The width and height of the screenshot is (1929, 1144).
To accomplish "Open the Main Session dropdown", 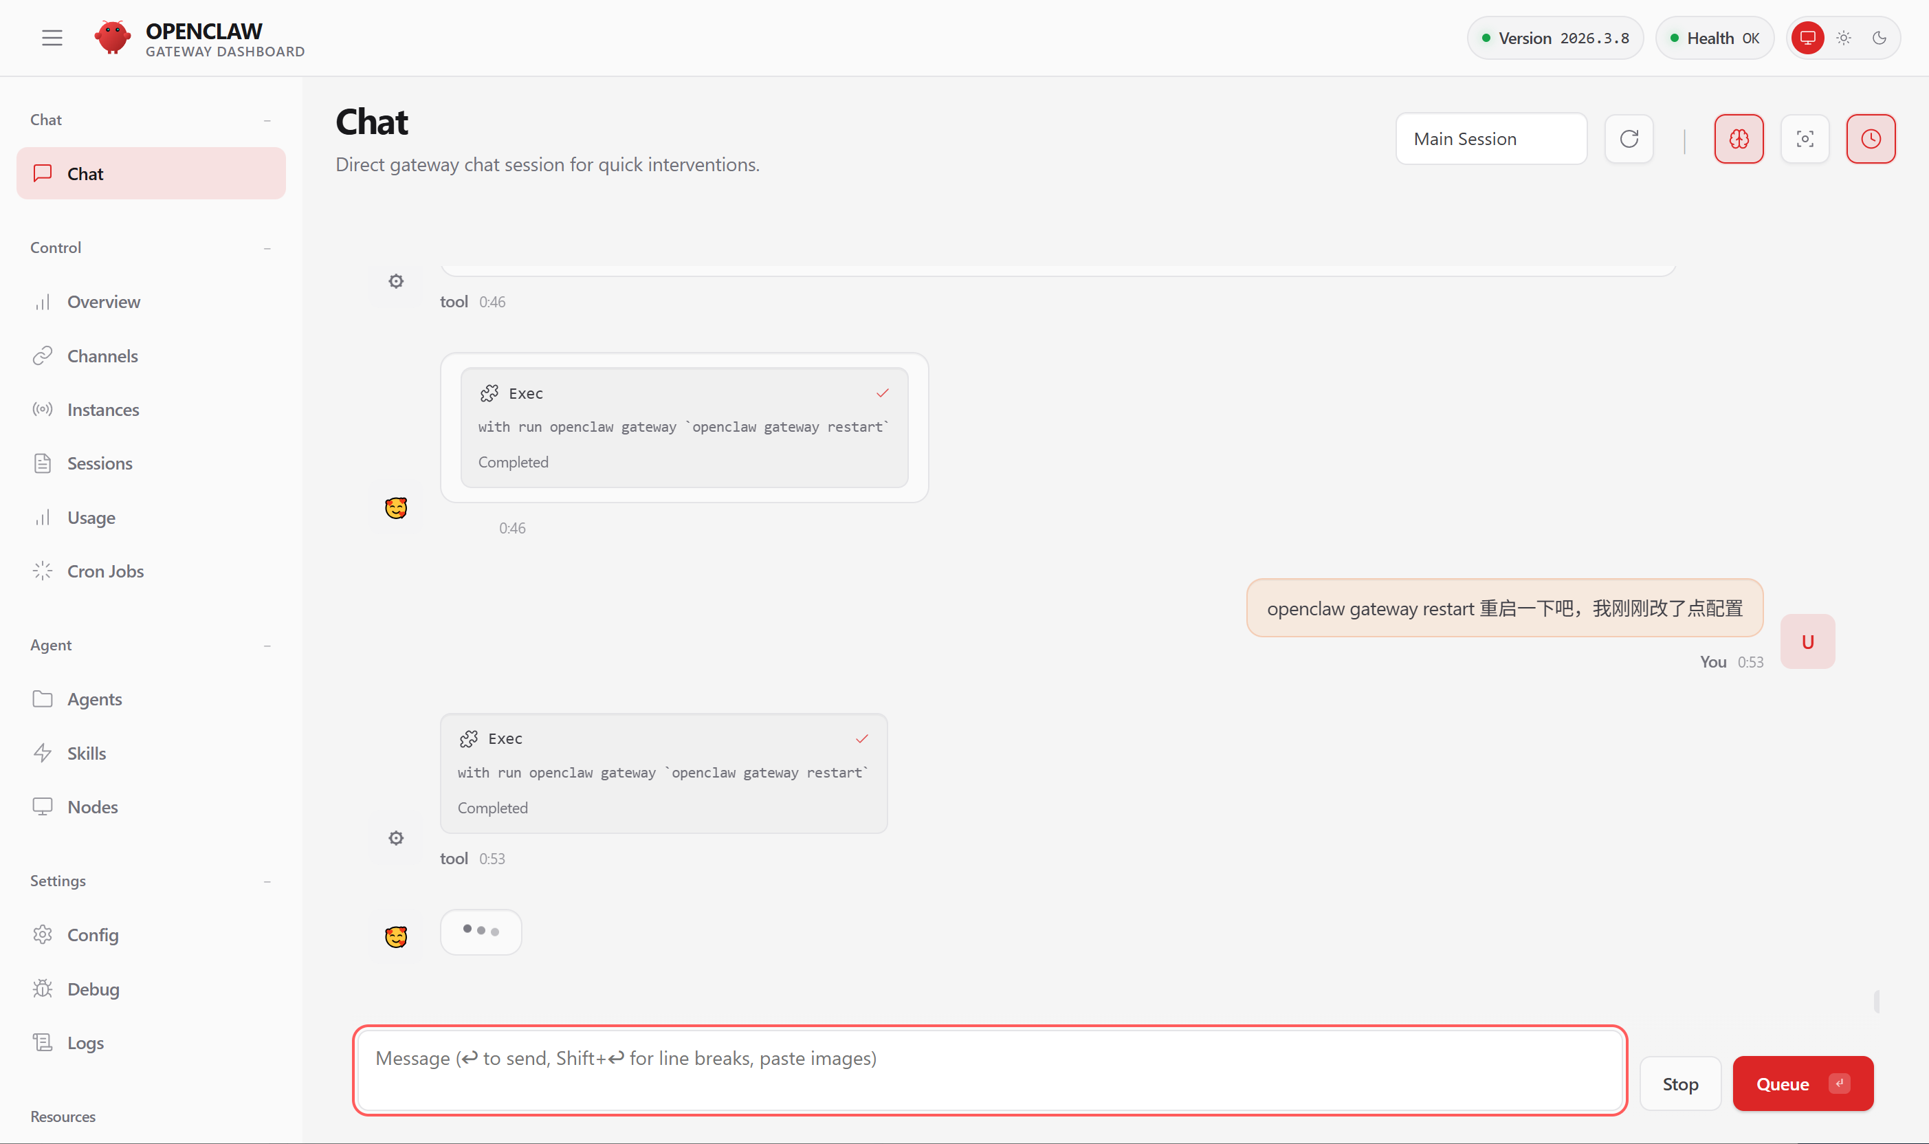I will tap(1490, 139).
